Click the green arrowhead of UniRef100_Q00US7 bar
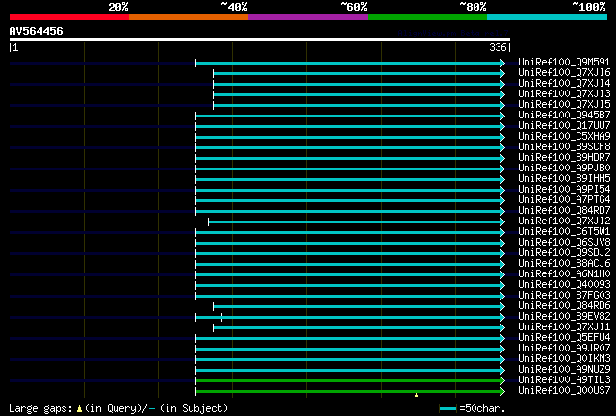The height and width of the screenshot is (416, 616). [502, 392]
